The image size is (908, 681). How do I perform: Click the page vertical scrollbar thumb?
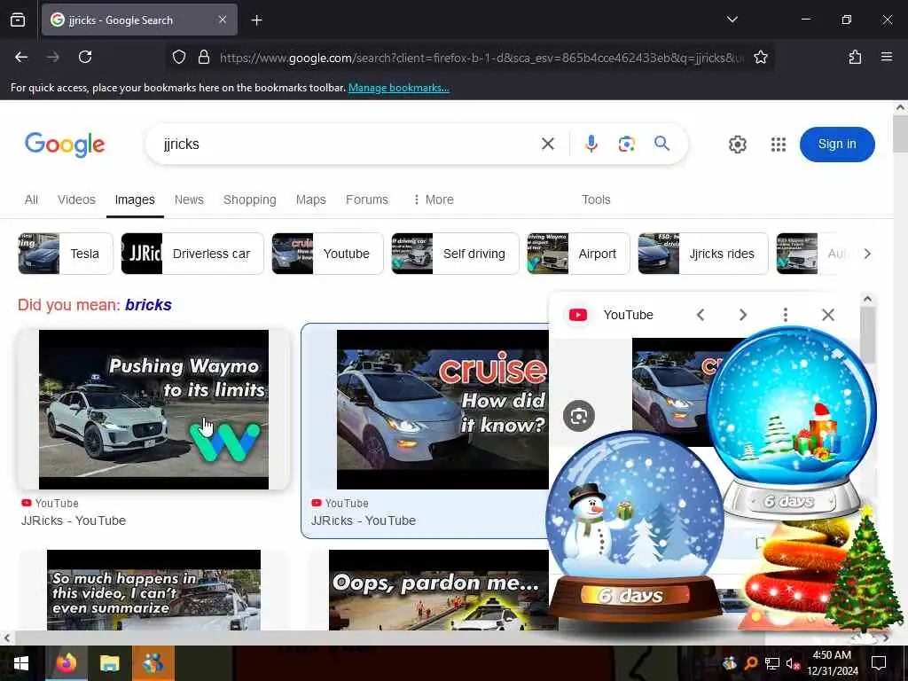click(x=900, y=133)
